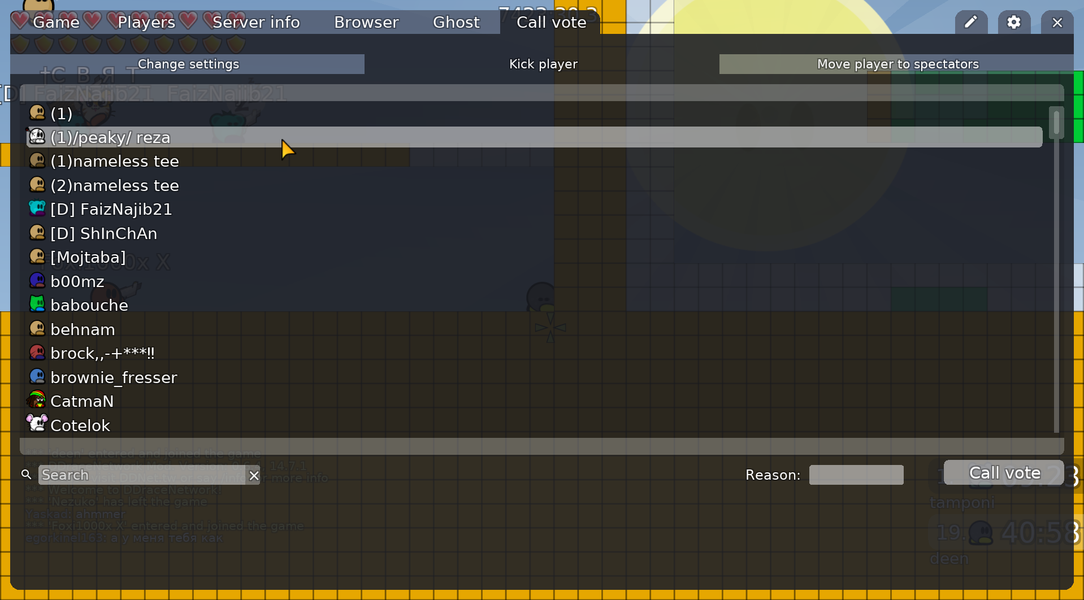Open the Server info tab
Viewport: 1084px width, 600px height.
coord(256,23)
